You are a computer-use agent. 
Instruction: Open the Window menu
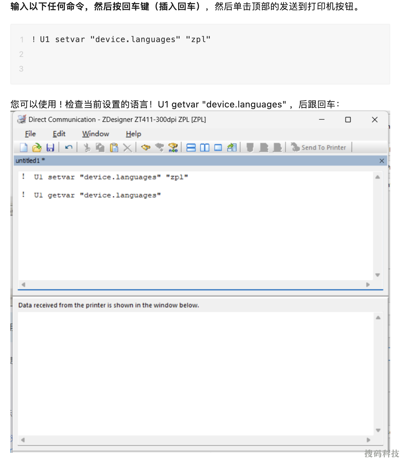tap(95, 134)
